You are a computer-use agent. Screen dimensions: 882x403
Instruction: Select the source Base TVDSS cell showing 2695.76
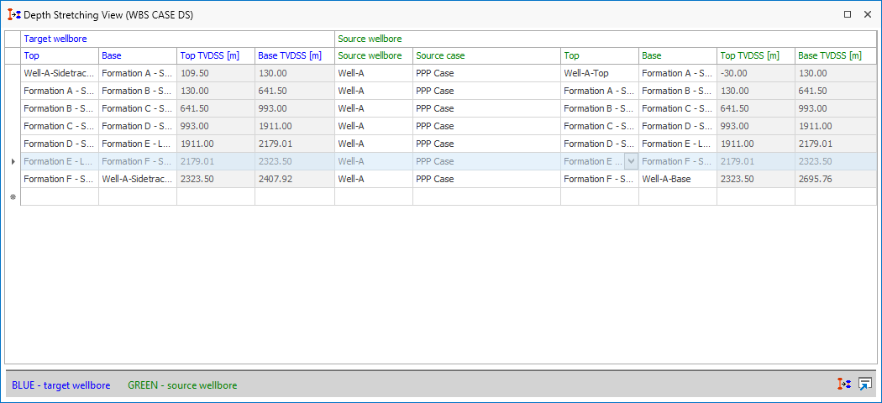click(x=834, y=179)
